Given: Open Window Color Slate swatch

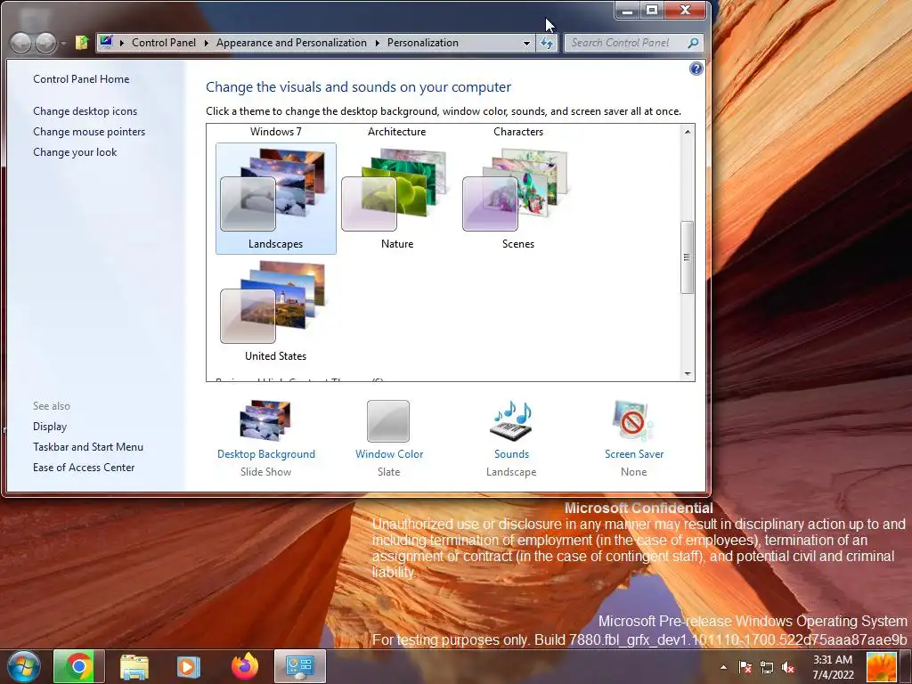Looking at the screenshot, I should tap(388, 420).
